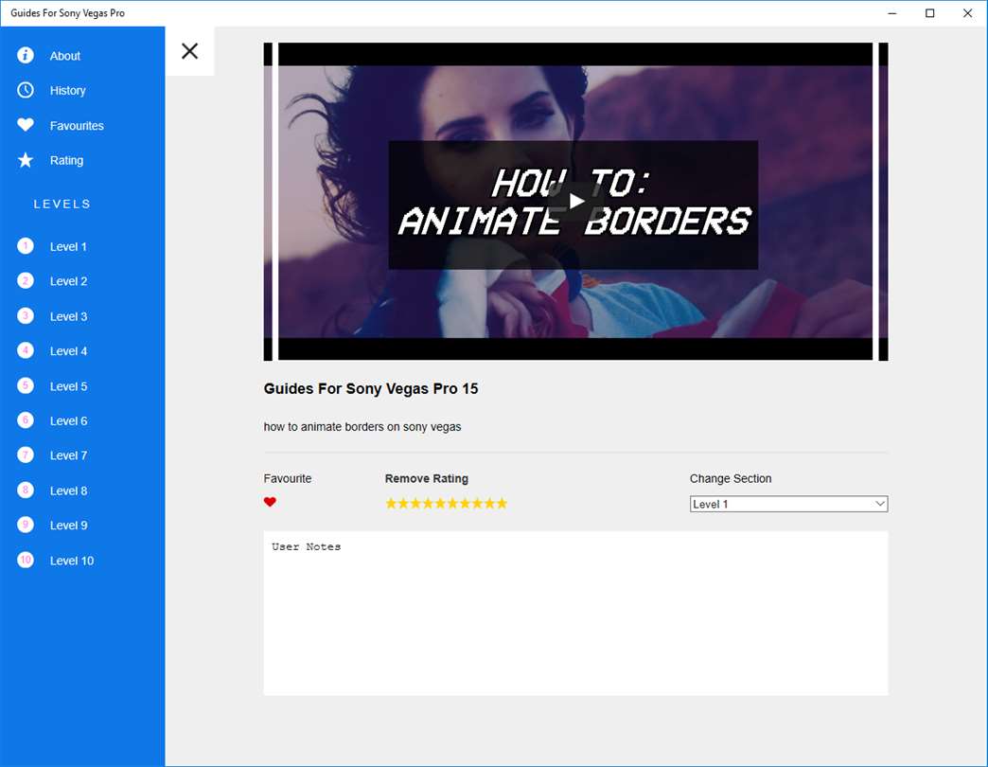This screenshot has width=988, height=767.
Task: Open the About menu item
Action: [x=65, y=56]
